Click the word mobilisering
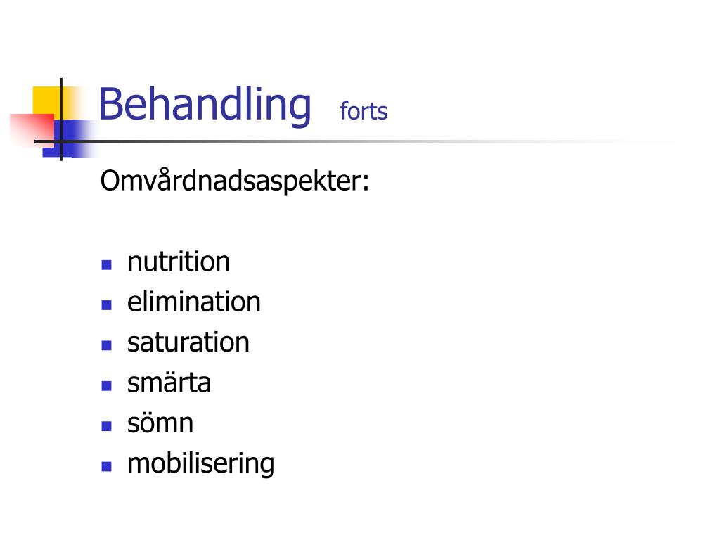The width and height of the screenshot is (720, 540). pos(200,464)
